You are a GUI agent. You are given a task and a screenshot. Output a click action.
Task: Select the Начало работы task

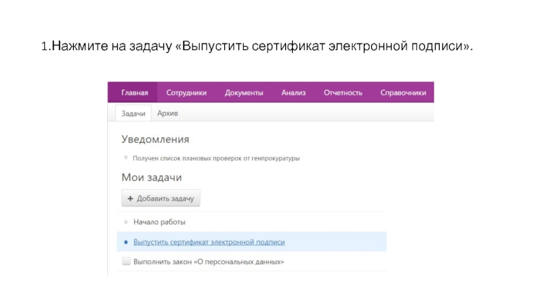point(159,222)
